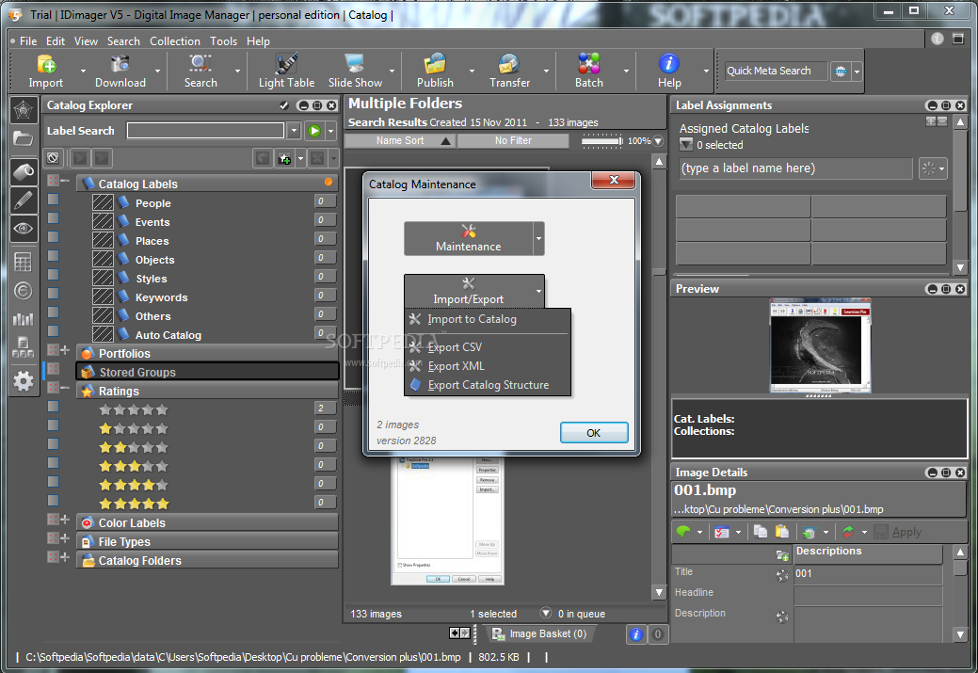This screenshot has height=673, width=978.
Task: Click the Preview panel thumbnail image
Action: click(x=820, y=345)
